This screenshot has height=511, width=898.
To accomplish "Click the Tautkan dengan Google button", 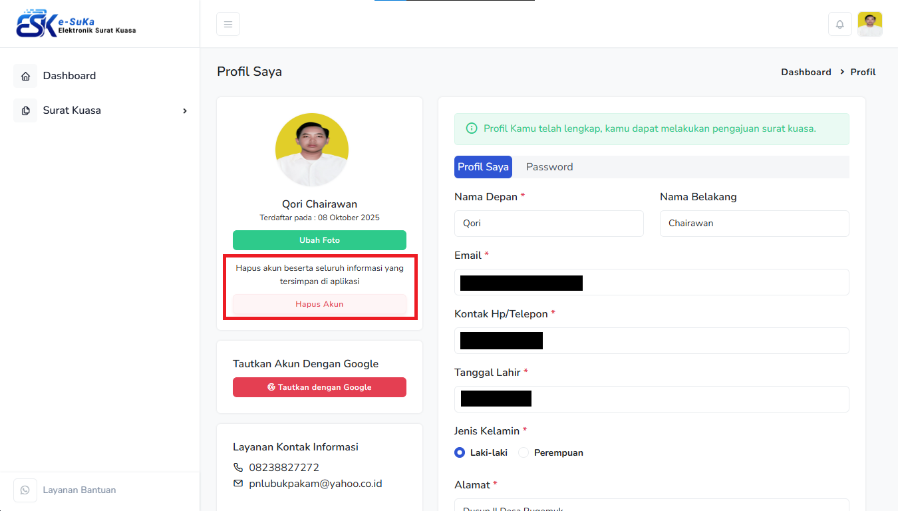I will point(319,387).
